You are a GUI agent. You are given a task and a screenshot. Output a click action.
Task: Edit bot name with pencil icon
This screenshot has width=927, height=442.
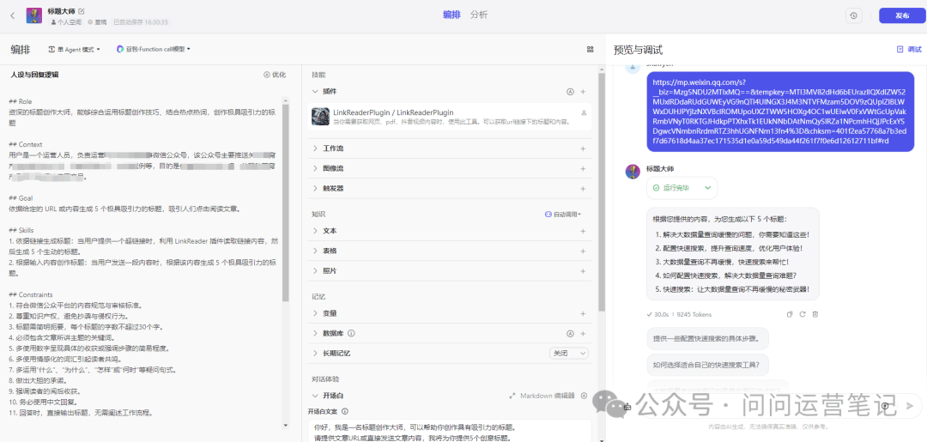(82, 11)
